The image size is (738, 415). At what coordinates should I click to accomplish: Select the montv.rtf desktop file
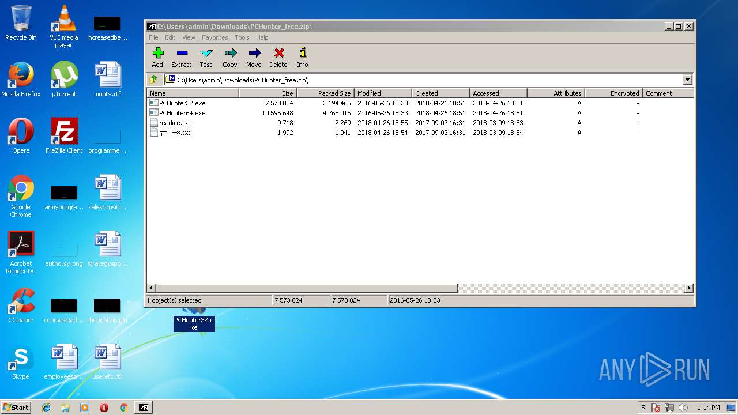point(107,80)
